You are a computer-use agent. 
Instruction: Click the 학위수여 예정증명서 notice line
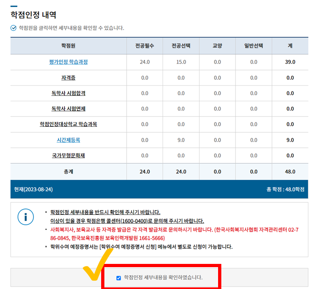[x=141, y=246]
